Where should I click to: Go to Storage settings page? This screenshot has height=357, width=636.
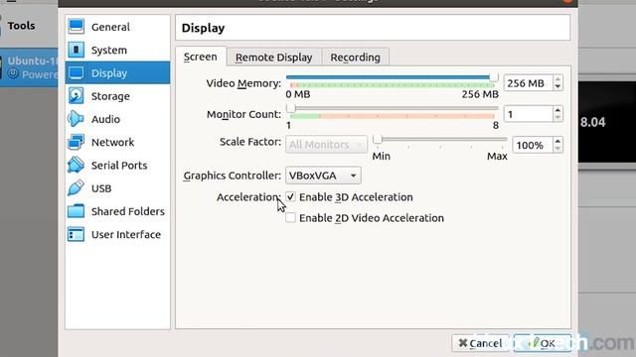[117, 96]
